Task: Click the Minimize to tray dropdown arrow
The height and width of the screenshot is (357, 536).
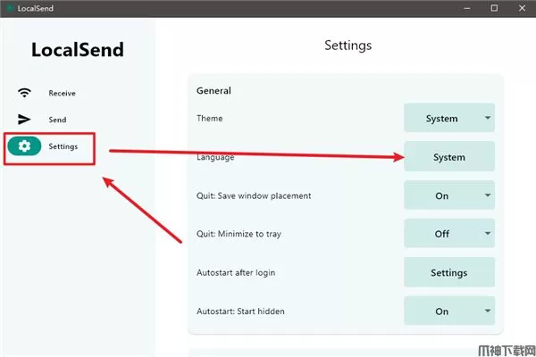Action: 487,234
